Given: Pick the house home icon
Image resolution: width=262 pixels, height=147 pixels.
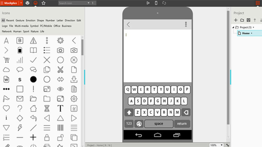Looking at the screenshot, I should tap(33, 108).
